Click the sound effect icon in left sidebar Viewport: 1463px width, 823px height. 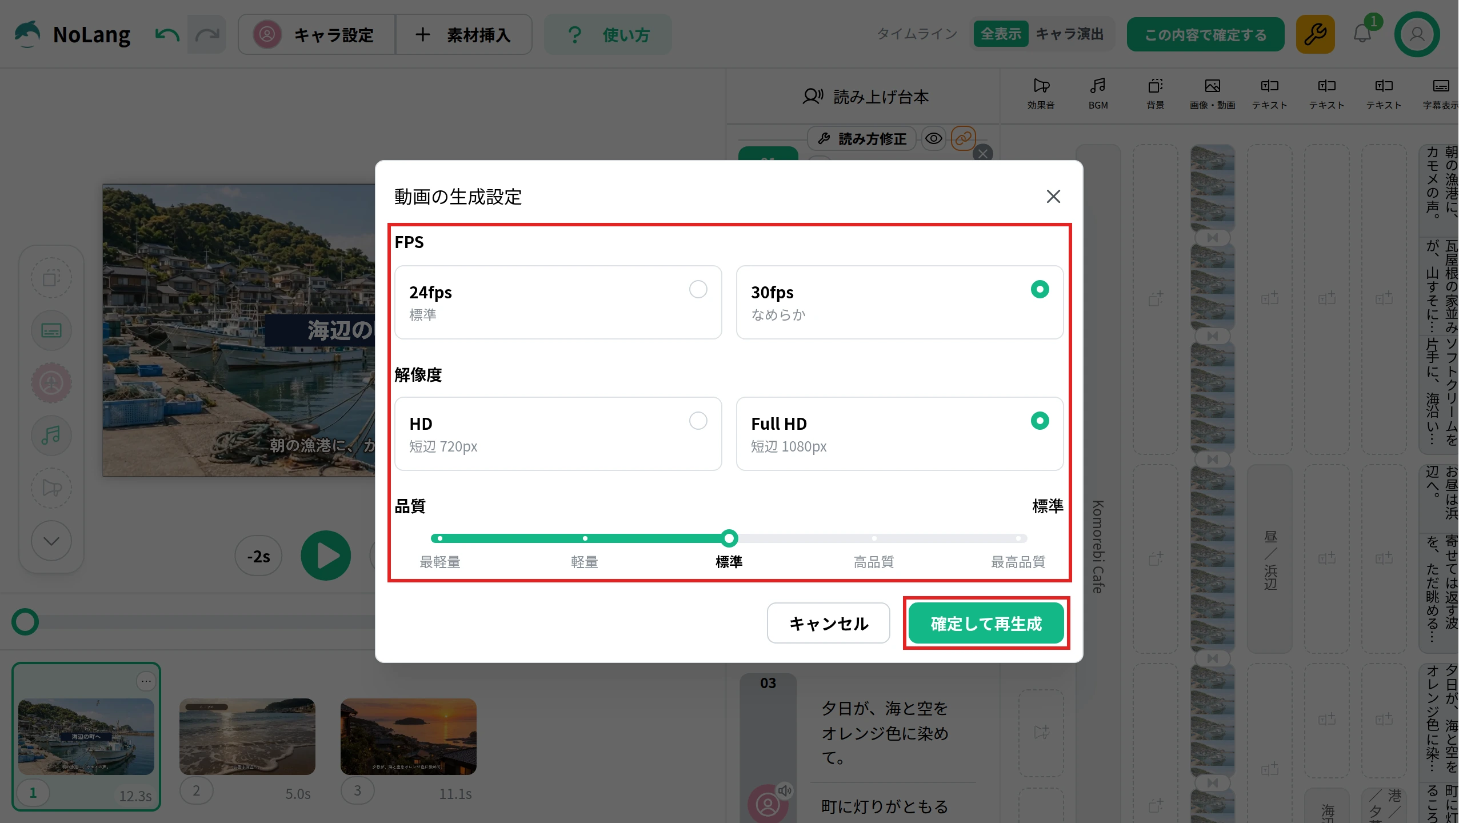(x=51, y=488)
